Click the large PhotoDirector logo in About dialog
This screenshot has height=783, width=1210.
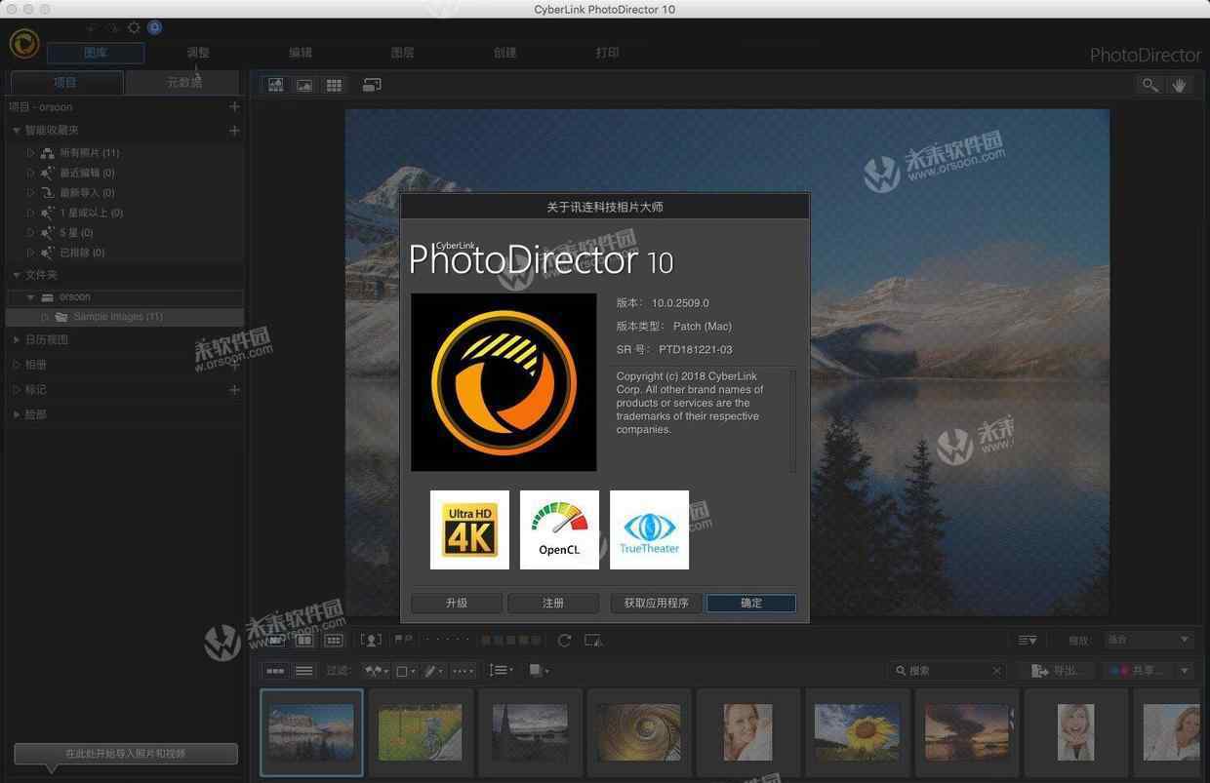(x=504, y=382)
